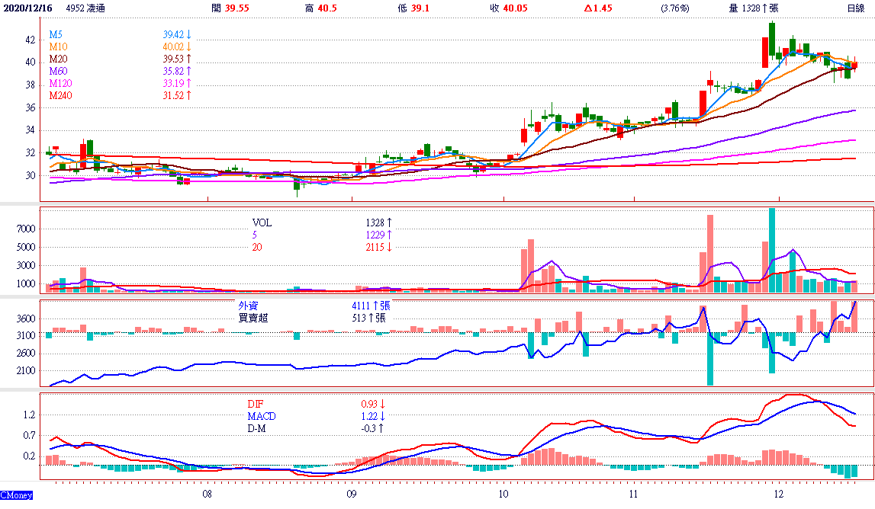
Task: Click the M10 moving average legend label
Action: pyautogui.click(x=59, y=47)
